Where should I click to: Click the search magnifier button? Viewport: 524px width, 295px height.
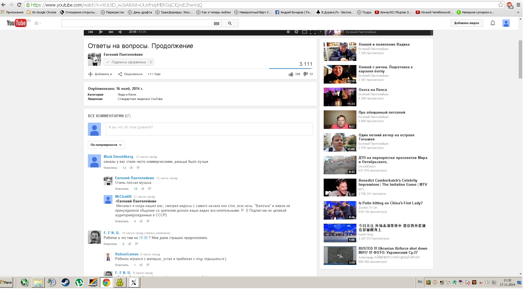pos(230,23)
